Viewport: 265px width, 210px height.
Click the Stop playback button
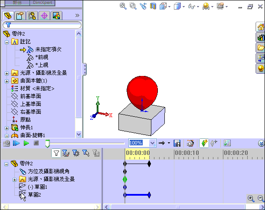tap(36, 143)
